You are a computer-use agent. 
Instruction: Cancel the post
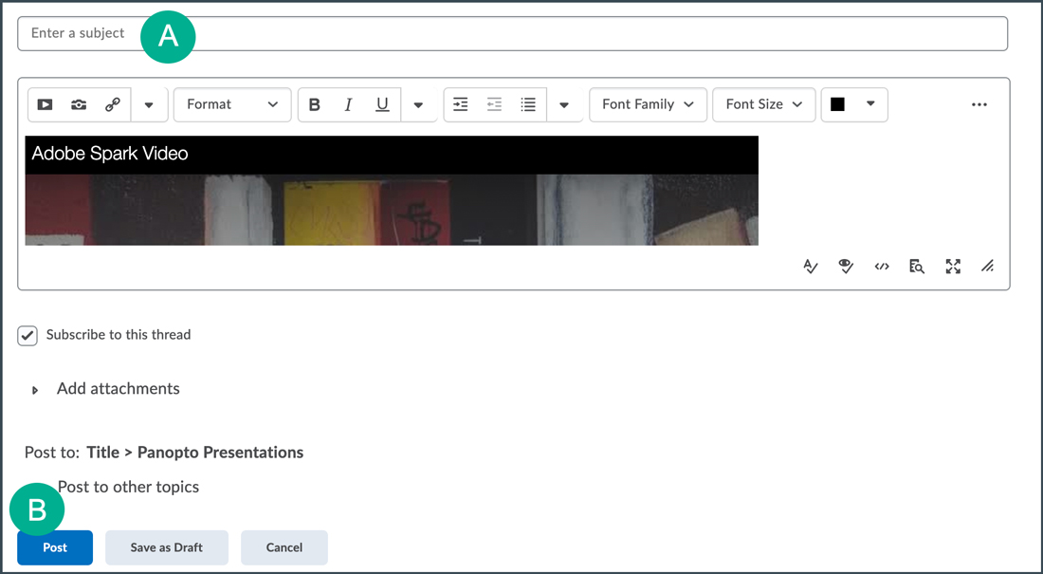[284, 547]
